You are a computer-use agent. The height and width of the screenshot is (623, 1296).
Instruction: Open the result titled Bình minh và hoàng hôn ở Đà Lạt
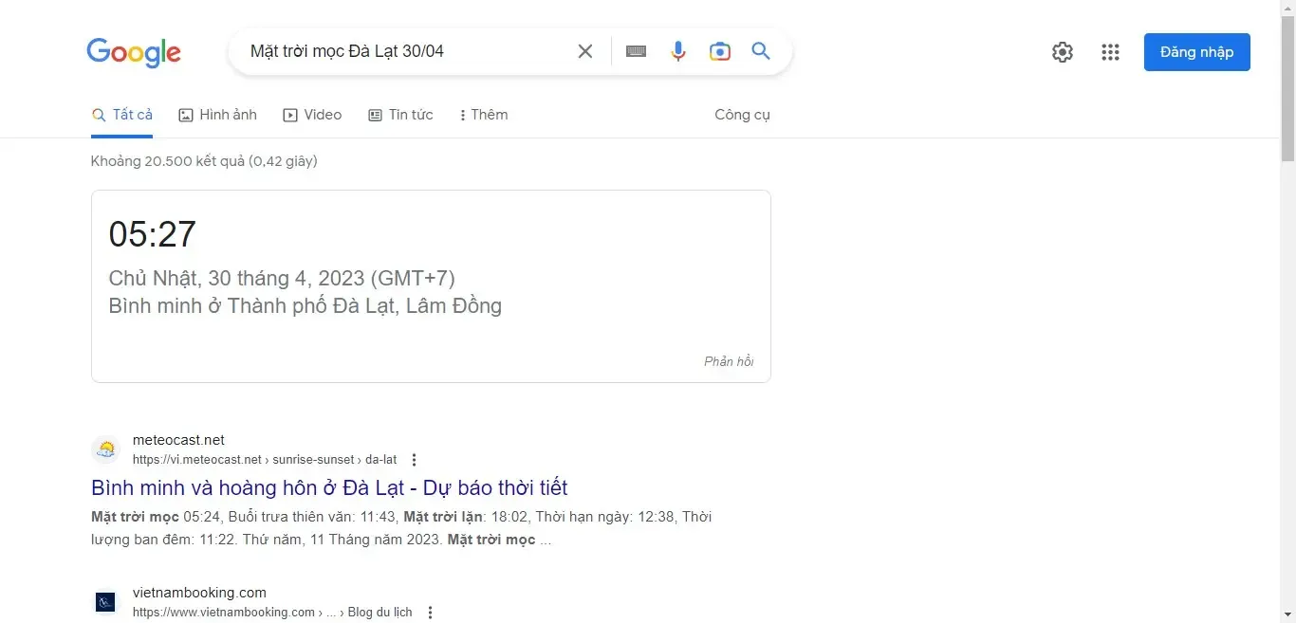329,487
